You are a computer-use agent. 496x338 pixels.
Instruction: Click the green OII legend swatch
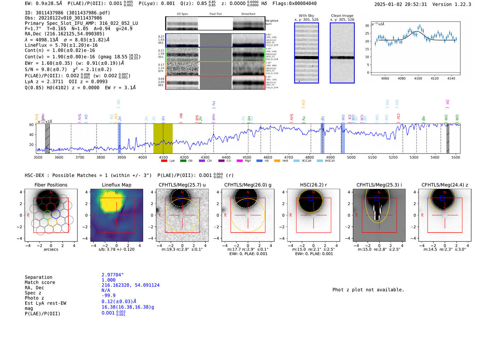[x=183, y=161]
